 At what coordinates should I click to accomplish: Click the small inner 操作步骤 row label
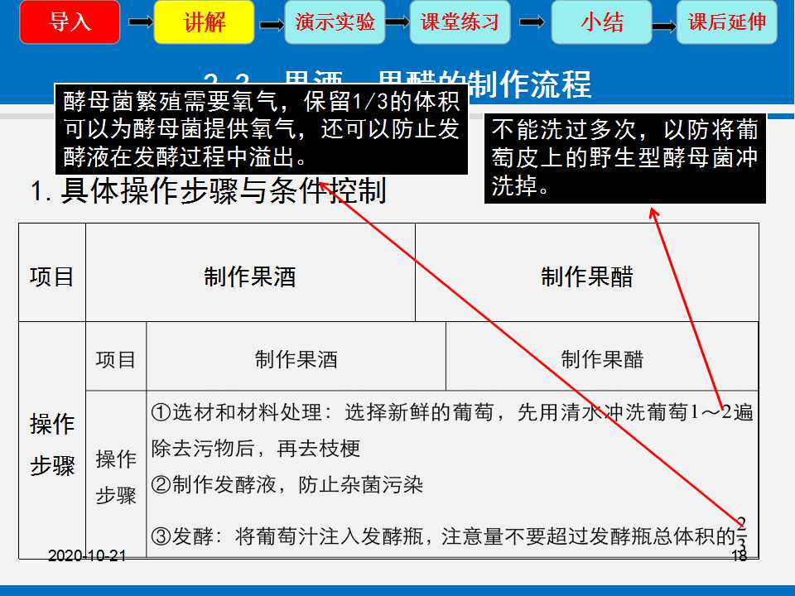coord(116,474)
